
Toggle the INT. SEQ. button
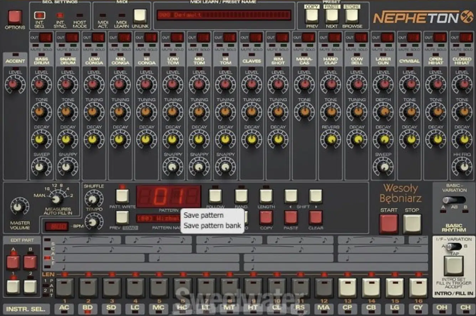pos(40,15)
